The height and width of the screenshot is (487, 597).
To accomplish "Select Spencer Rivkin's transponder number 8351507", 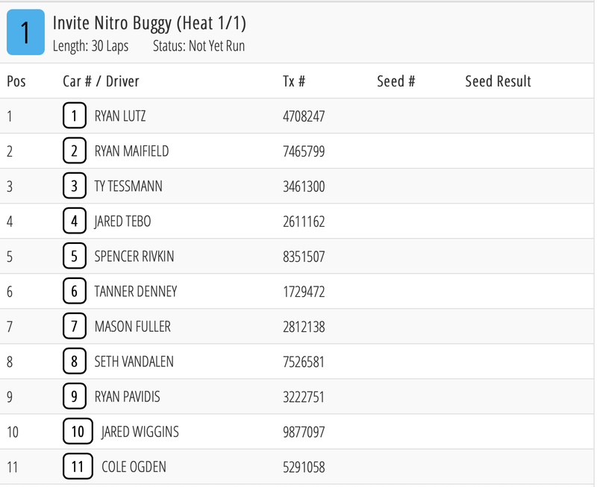I will coord(304,257).
